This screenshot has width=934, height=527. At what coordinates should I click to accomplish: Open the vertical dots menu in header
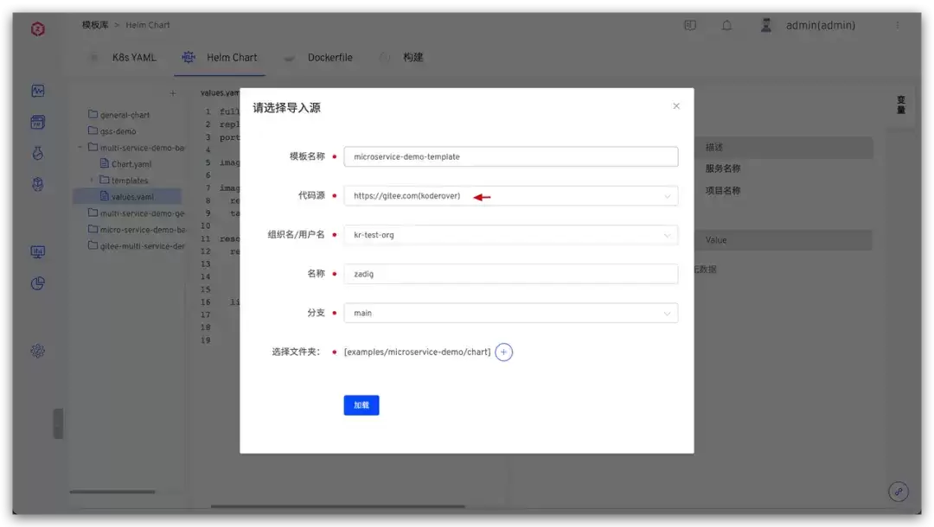[x=898, y=25]
